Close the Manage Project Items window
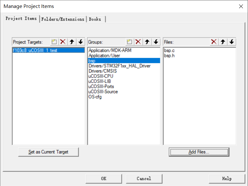 (241, 6)
